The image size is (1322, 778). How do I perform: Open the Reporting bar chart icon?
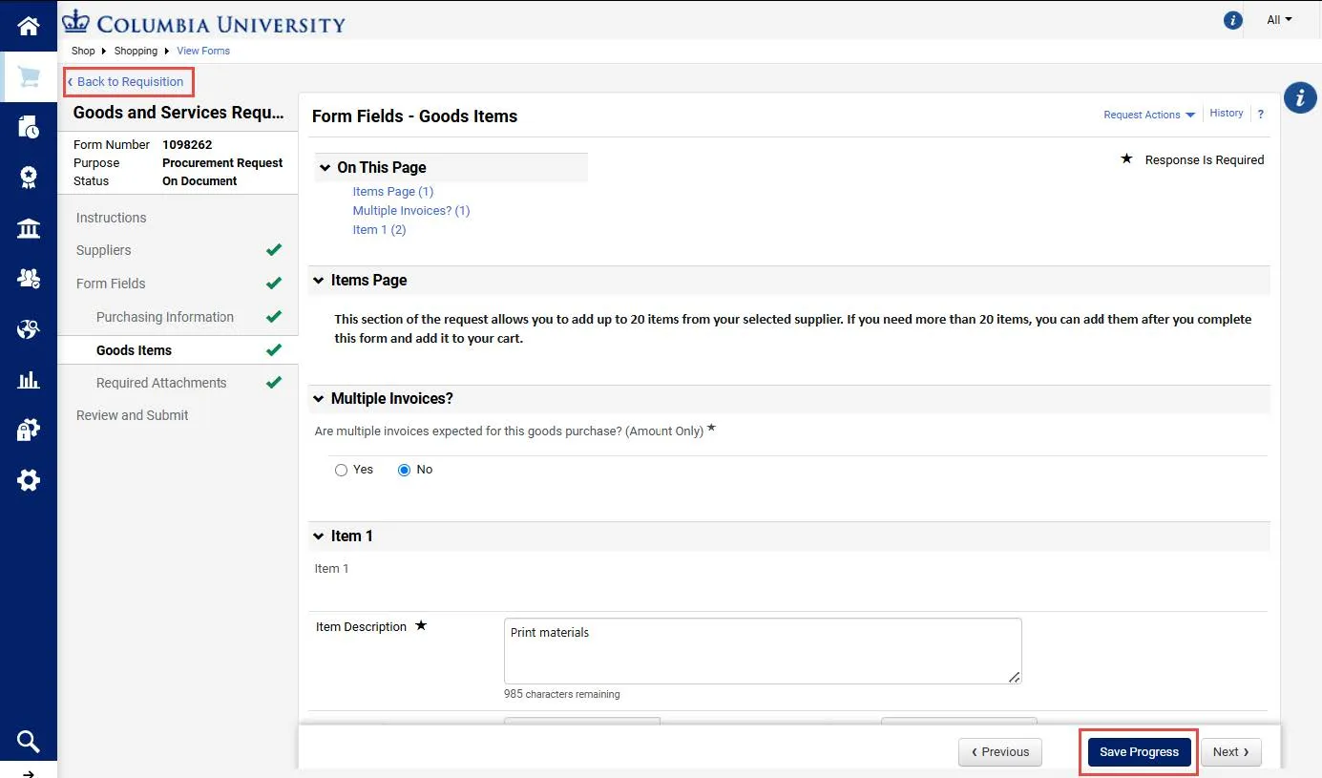click(28, 380)
